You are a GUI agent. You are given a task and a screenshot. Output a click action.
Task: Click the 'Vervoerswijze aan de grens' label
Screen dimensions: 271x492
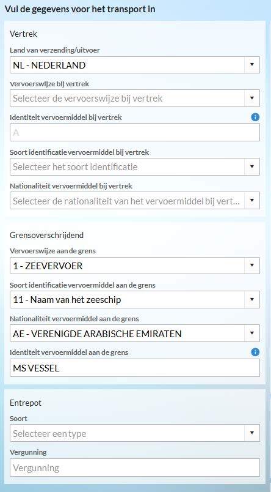(52, 251)
